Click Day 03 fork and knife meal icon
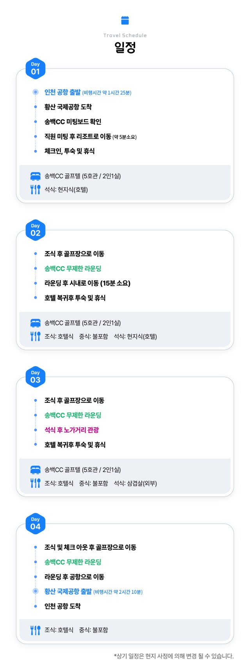The image size is (250, 670). 36,483
